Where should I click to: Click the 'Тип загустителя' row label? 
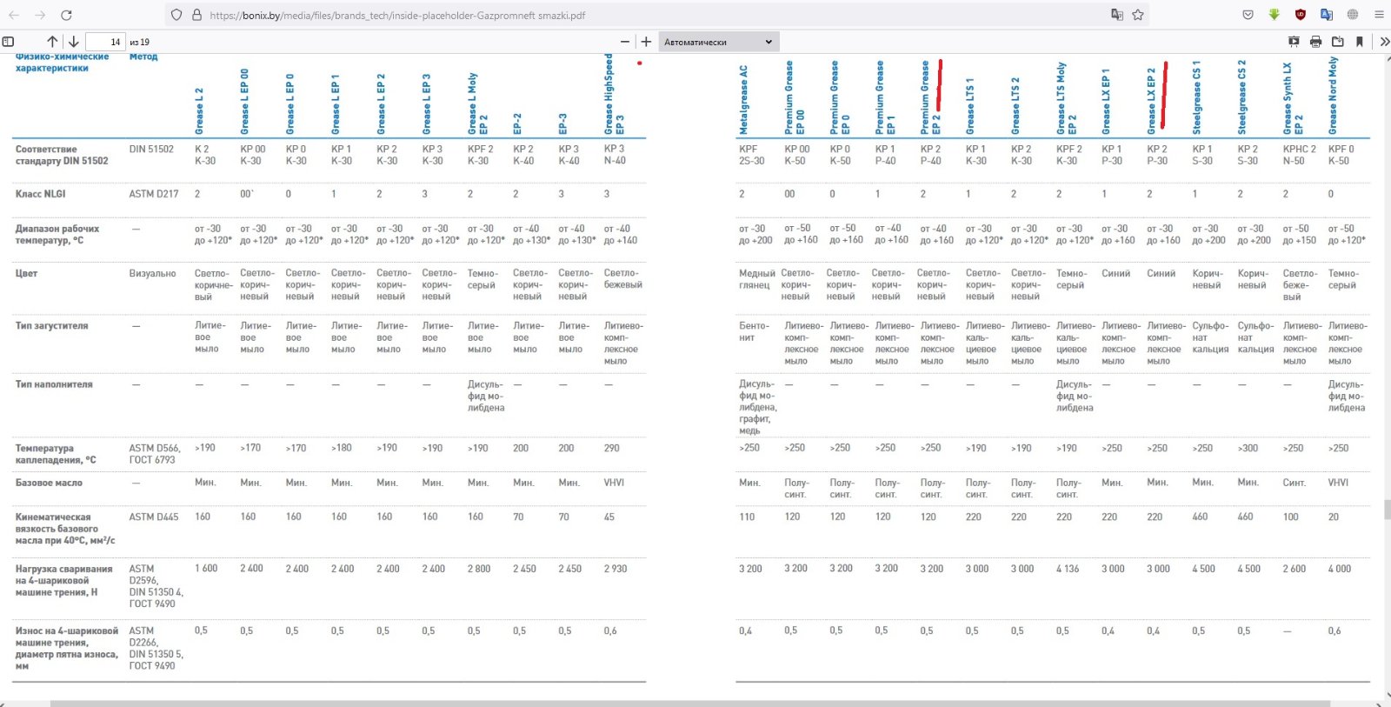(x=53, y=326)
